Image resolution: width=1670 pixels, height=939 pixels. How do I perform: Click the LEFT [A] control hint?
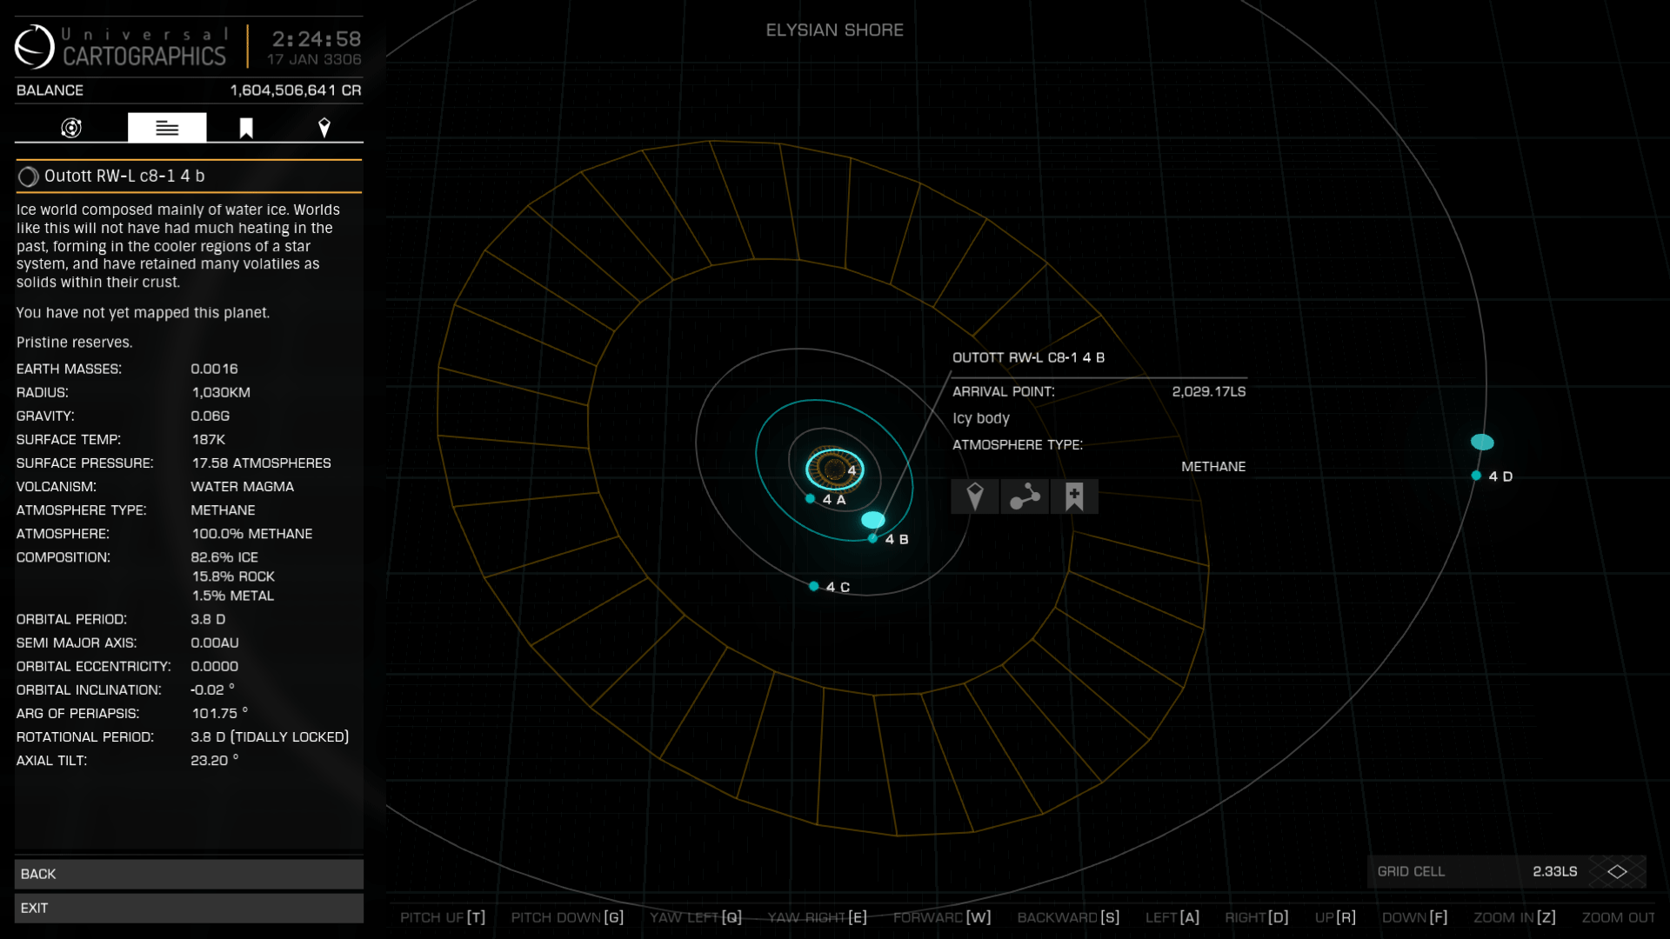[x=1172, y=917]
